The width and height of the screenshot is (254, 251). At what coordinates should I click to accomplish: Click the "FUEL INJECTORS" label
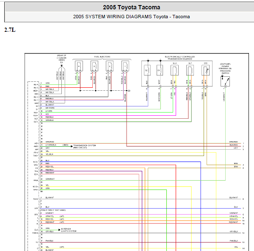click(x=102, y=57)
